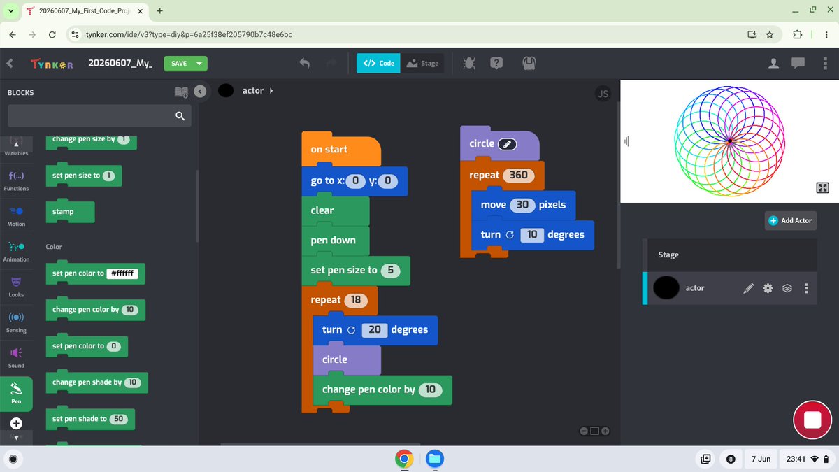
Task: Select the Pen block category
Action: pos(16,392)
